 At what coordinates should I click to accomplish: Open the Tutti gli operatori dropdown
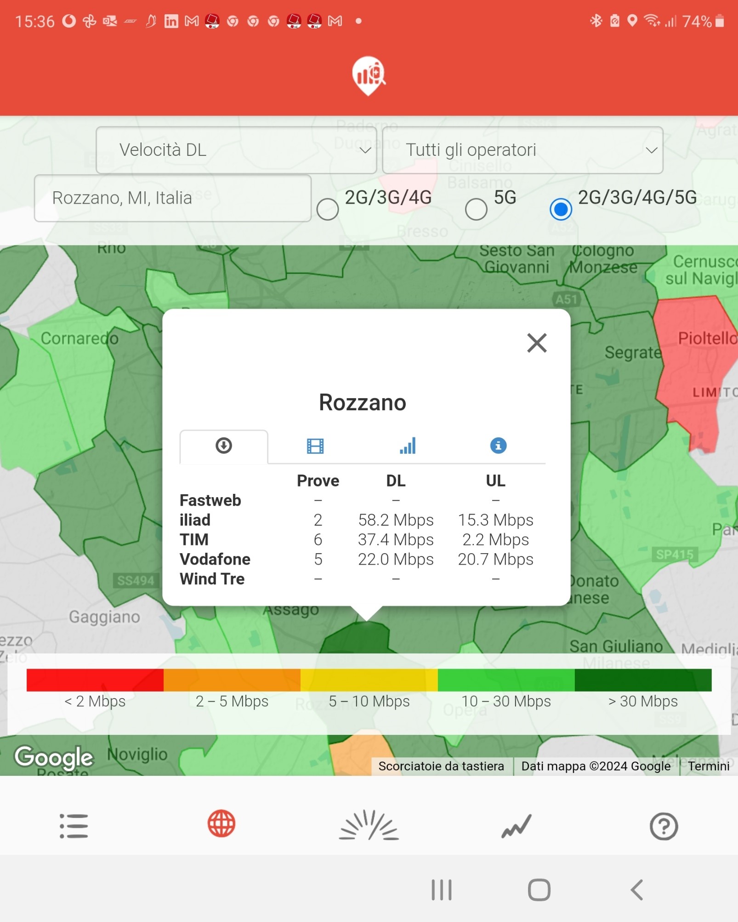coord(522,150)
